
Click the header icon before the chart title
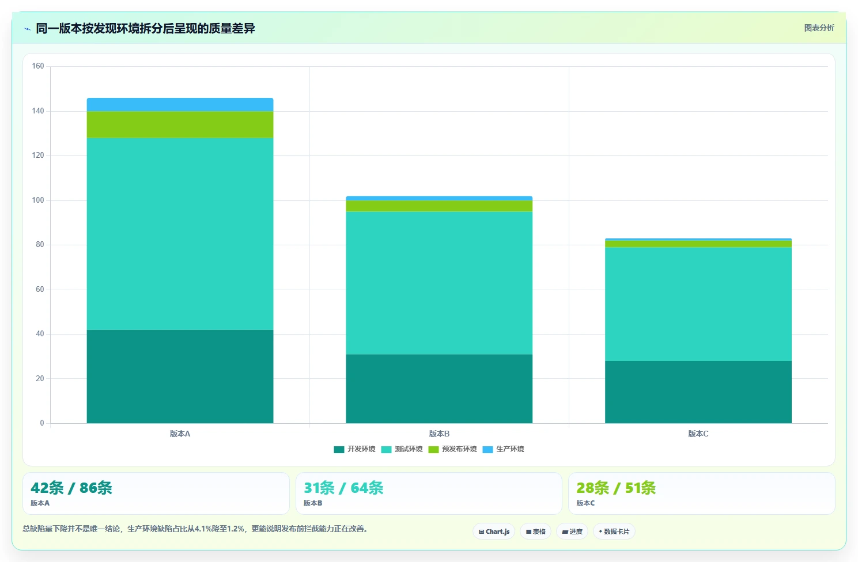(27, 29)
